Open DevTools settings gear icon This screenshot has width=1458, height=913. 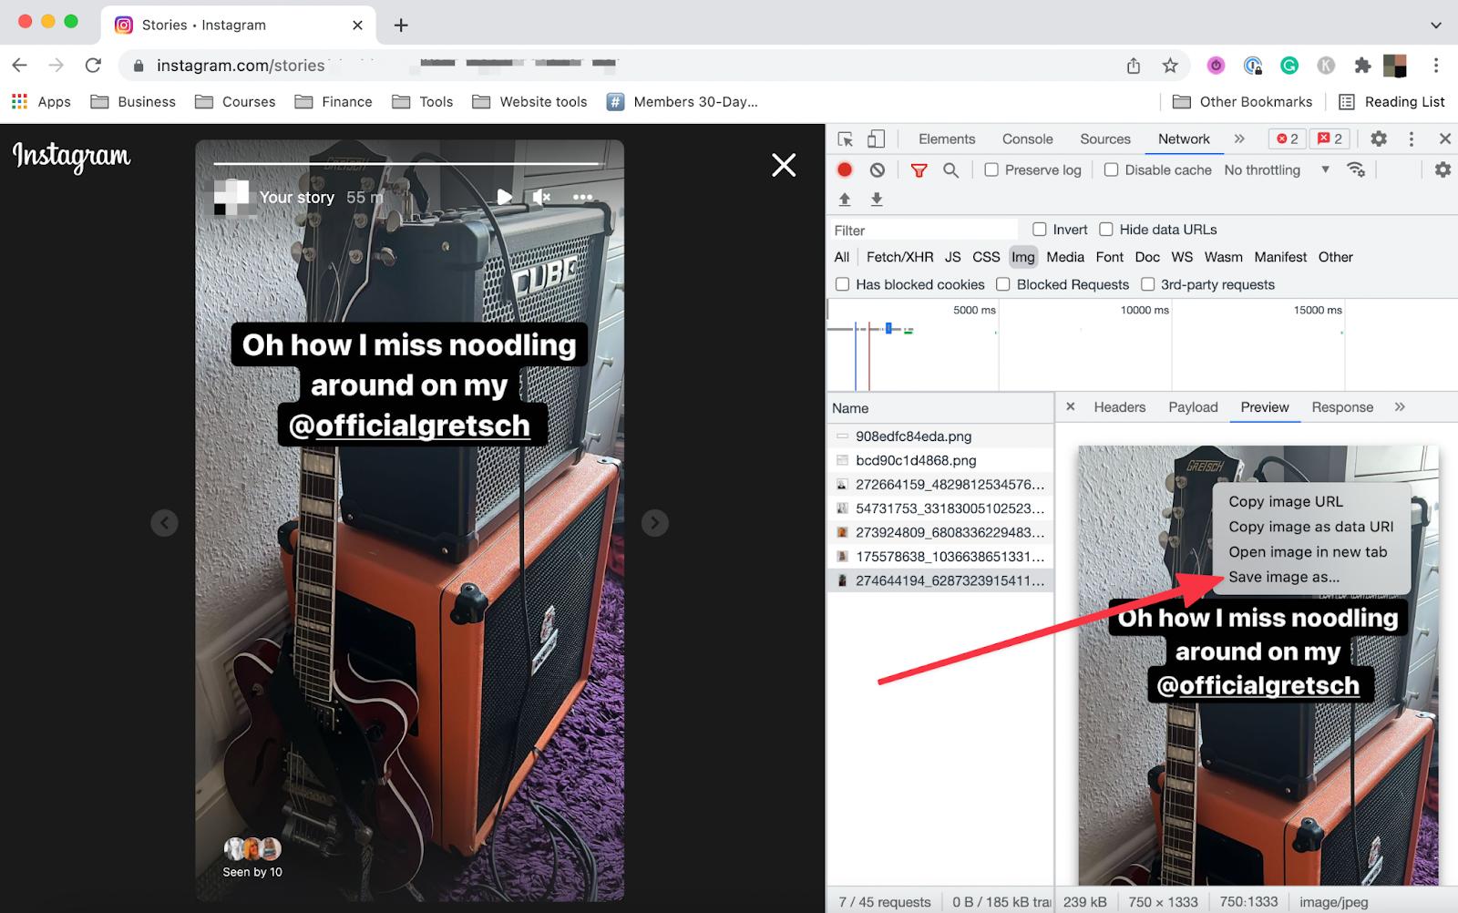pos(1379,138)
